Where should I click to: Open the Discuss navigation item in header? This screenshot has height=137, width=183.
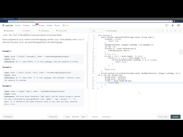click(57, 25)
